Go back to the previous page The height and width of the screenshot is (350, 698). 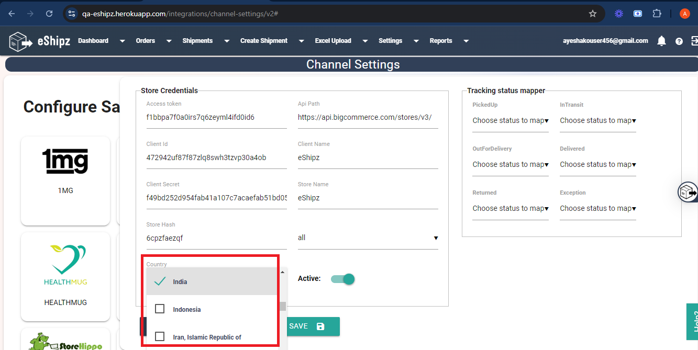(12, 14)
